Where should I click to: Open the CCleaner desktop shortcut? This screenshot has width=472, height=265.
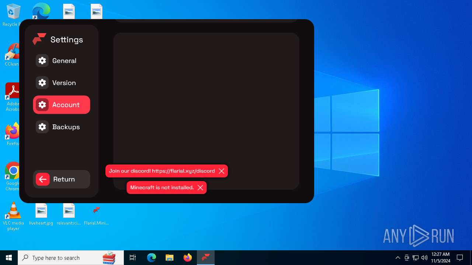pos(13,54)
